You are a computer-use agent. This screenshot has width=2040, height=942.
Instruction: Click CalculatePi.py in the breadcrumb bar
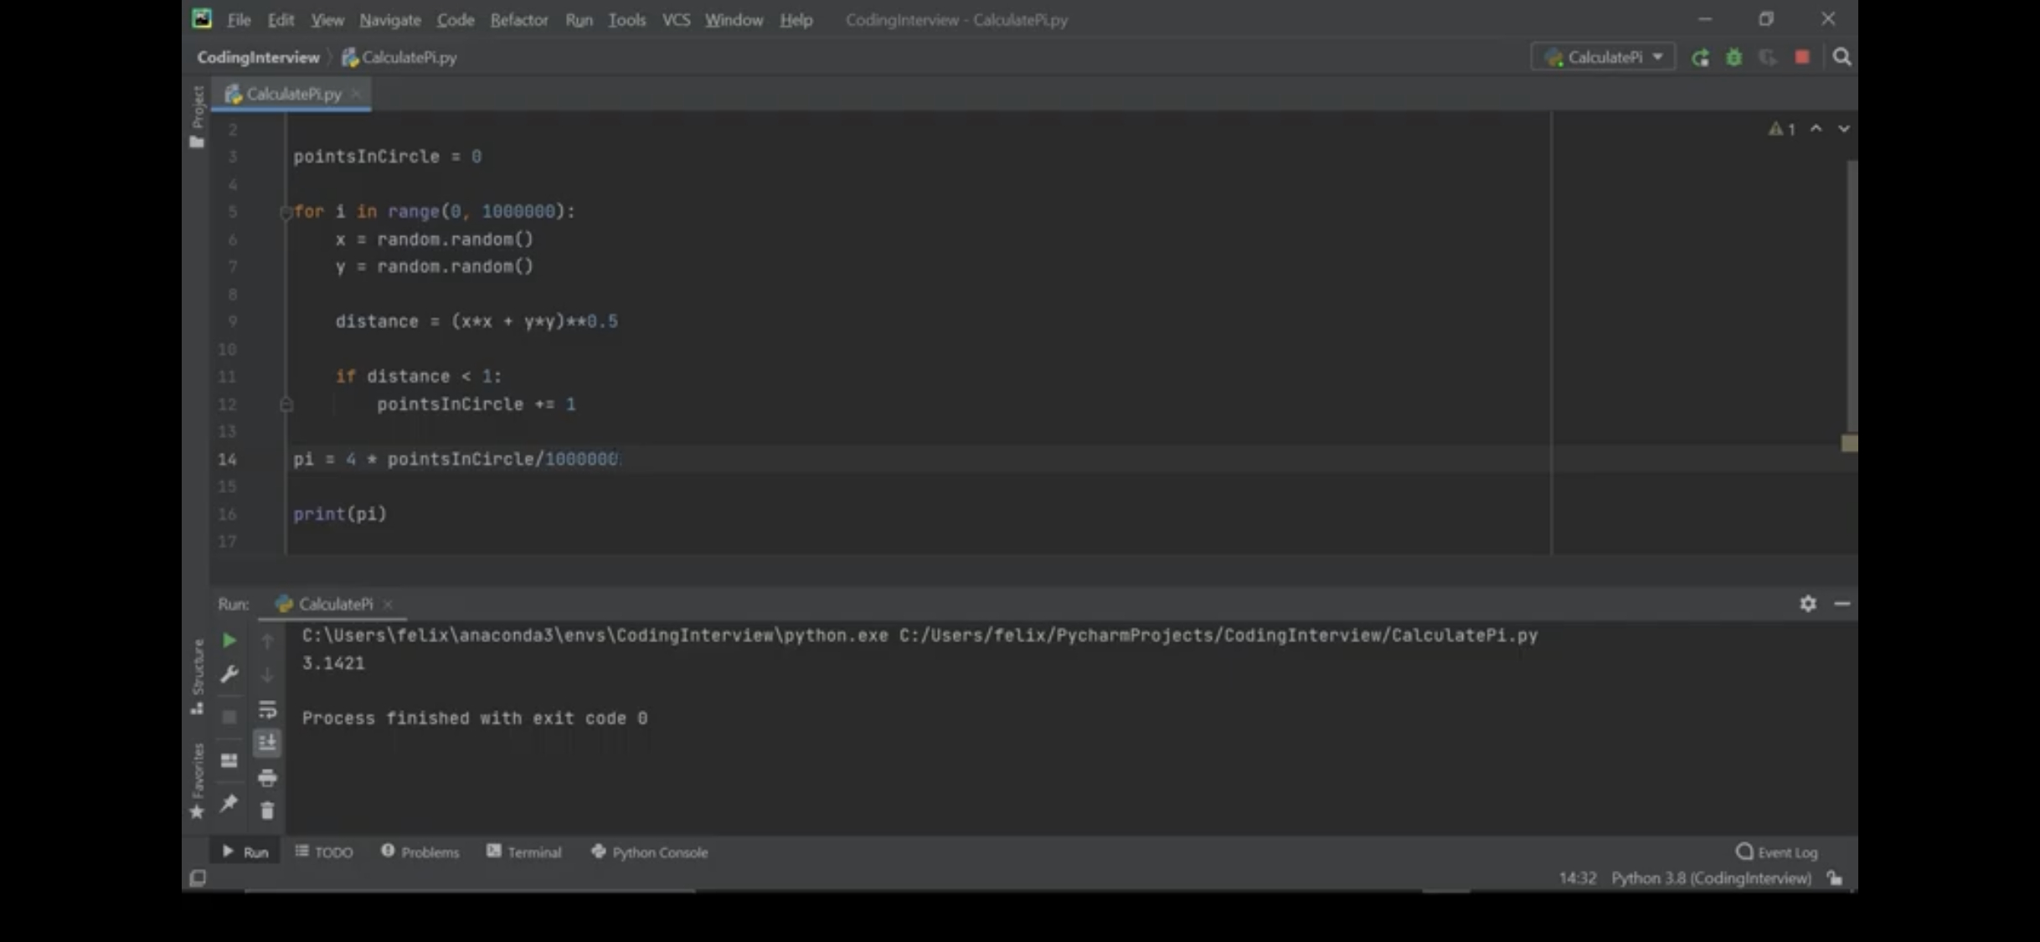pyautogui.click(x=400, y=57)
